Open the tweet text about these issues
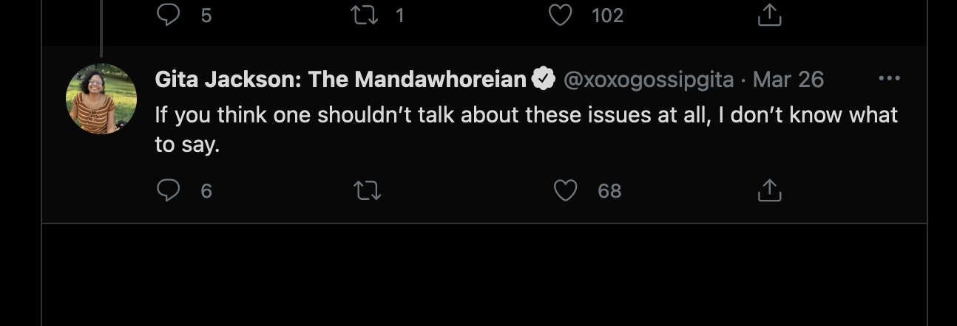The width and height of the screenshot is (957, 326). [525, 129]
